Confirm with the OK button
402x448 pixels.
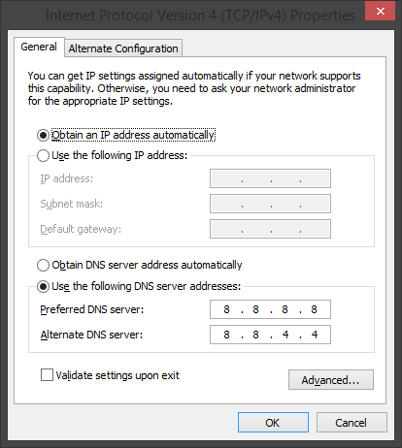coord(273,423)
